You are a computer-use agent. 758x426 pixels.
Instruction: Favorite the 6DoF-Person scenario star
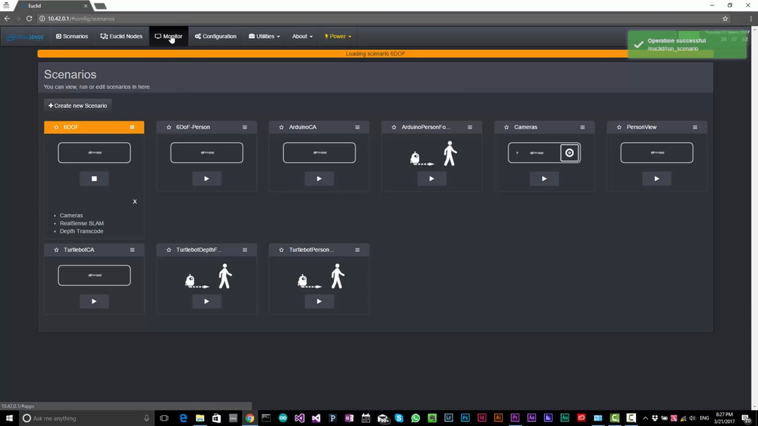coord(169,127)
